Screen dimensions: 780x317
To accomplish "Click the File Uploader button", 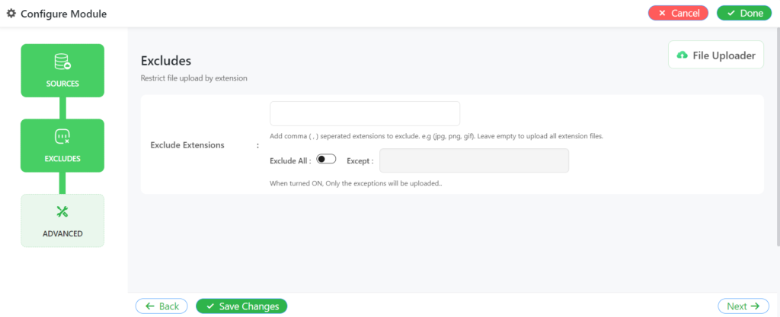I will pyautogui.click(x=716, y=55).
